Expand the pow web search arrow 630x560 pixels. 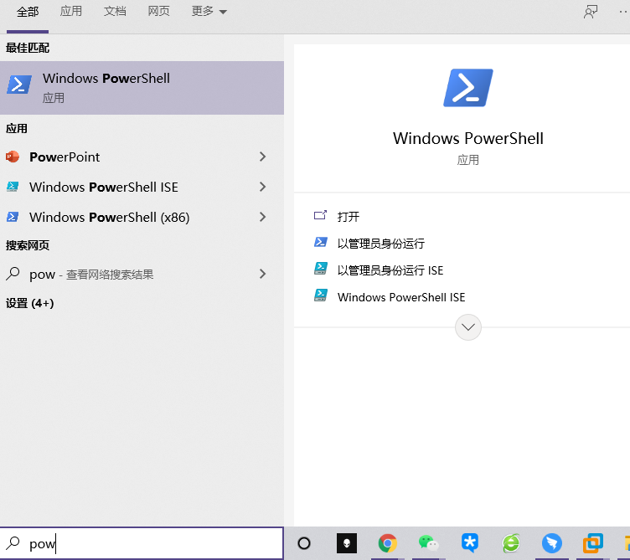tap(263, 275)
